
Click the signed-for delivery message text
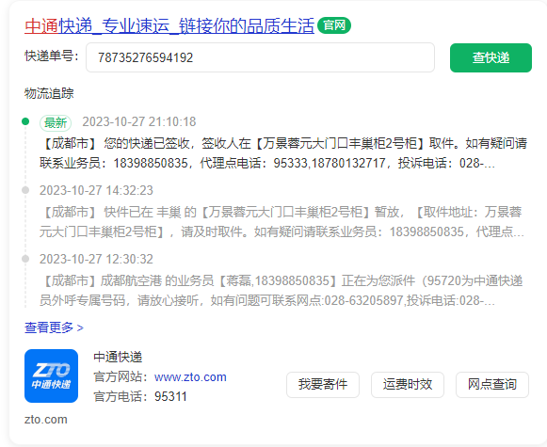[x=283, y=153]
